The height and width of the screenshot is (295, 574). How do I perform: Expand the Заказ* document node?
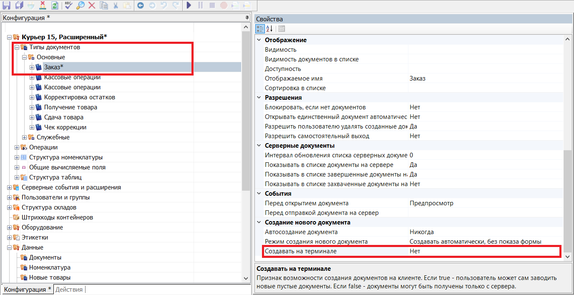tap(32, 67)
